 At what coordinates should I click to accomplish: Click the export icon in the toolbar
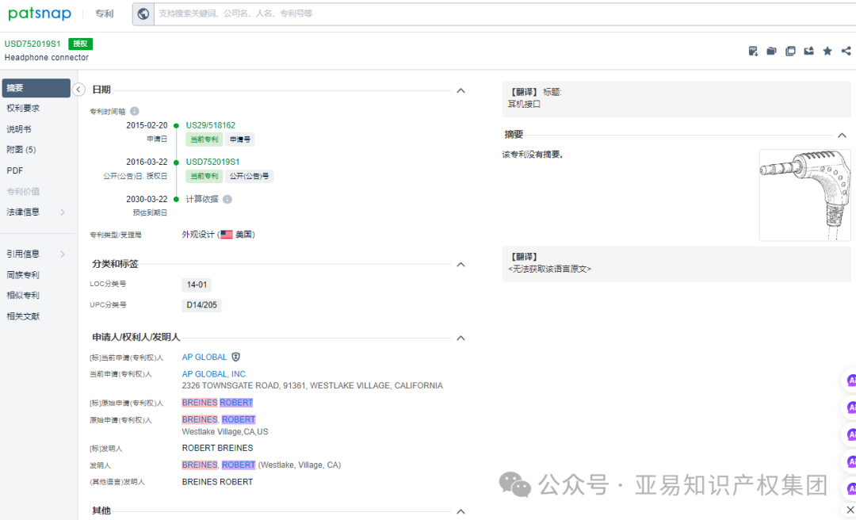coord(808,50)
